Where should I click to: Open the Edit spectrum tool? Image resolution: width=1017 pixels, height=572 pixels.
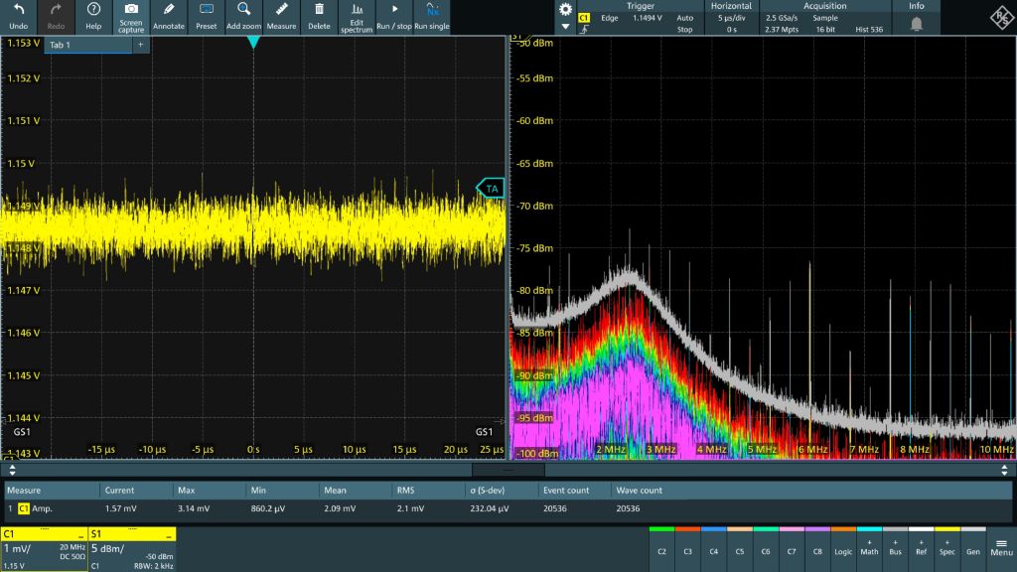point(357,15)
